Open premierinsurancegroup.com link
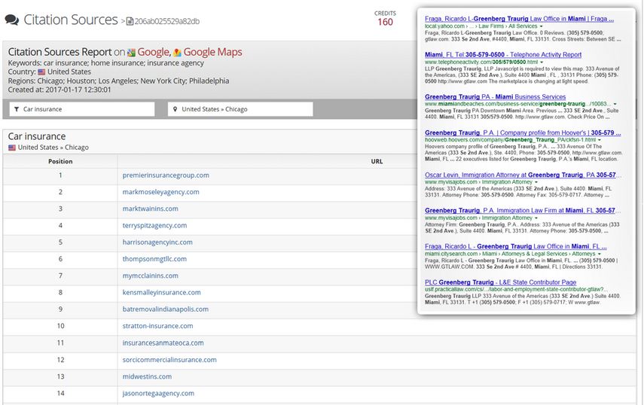Image resolution: width=644 pixels, height=405 pixels. tap(166, 175)
